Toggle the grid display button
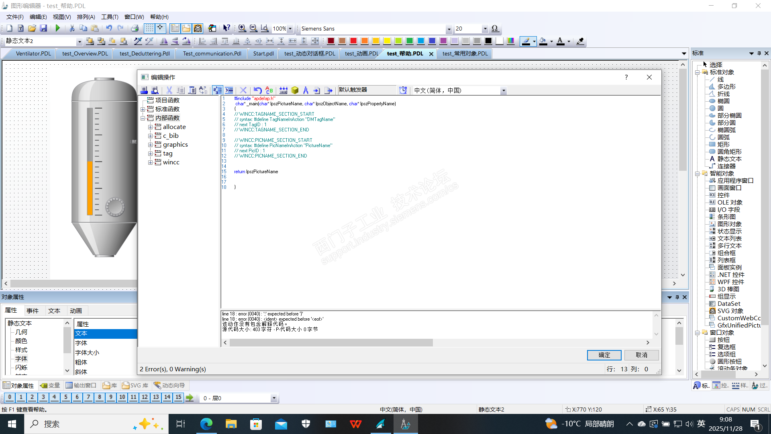The image size is (771, 434). (x=149, y=28)
